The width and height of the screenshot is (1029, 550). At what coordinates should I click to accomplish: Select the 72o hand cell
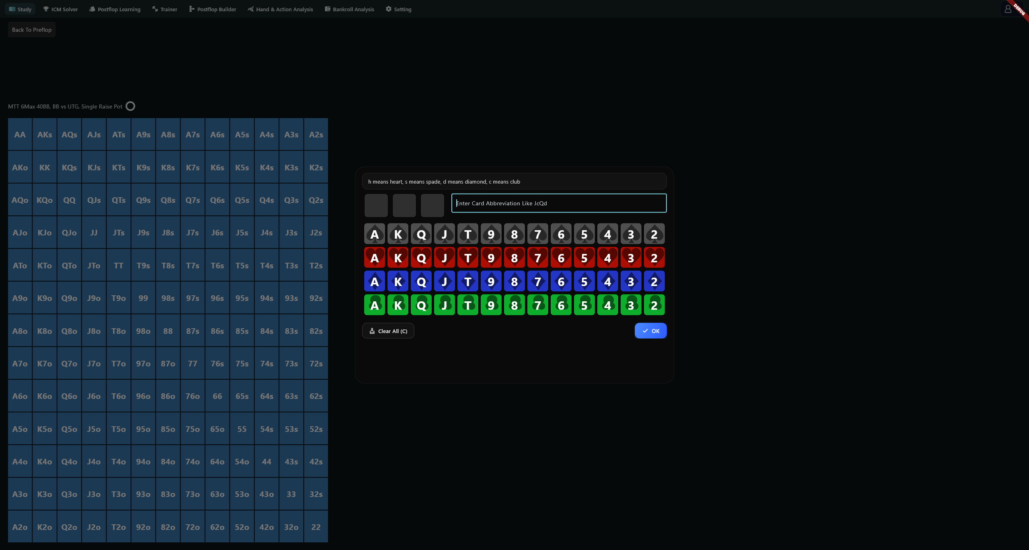[x=193, y=527]
